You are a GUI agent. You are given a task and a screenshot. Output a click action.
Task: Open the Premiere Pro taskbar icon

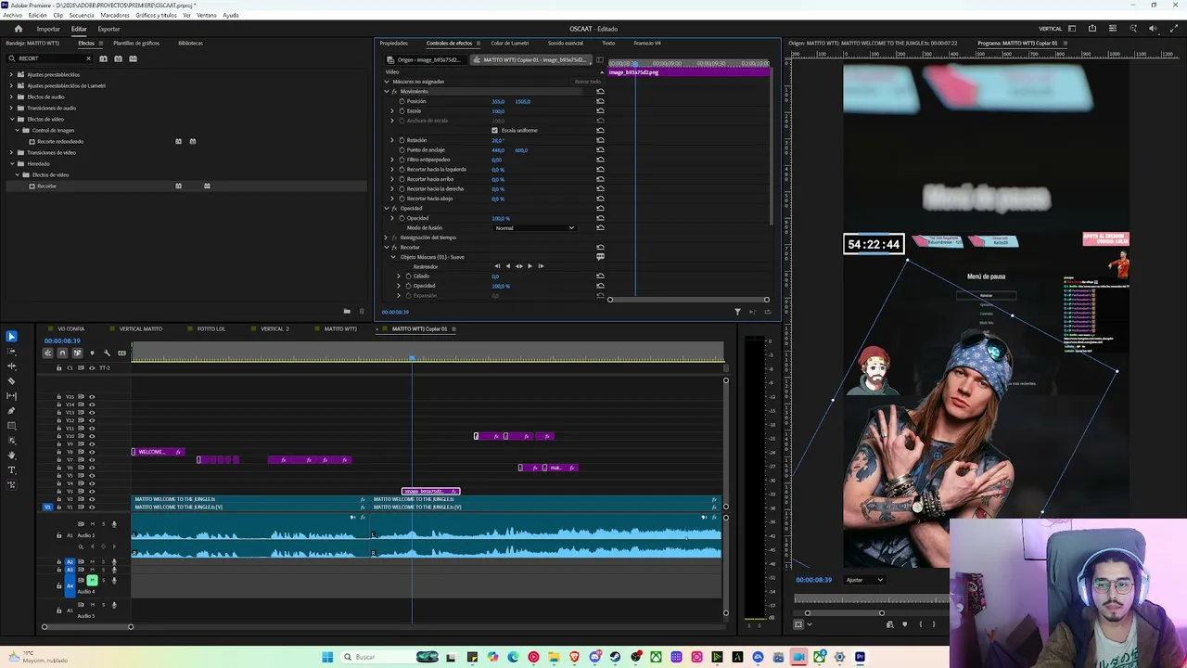(x=860, y=658)
